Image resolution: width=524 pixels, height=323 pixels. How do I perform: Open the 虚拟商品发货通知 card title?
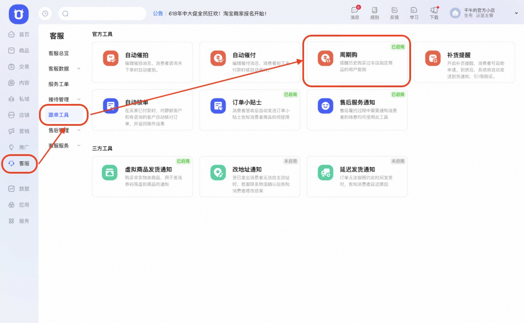(148, 170)
